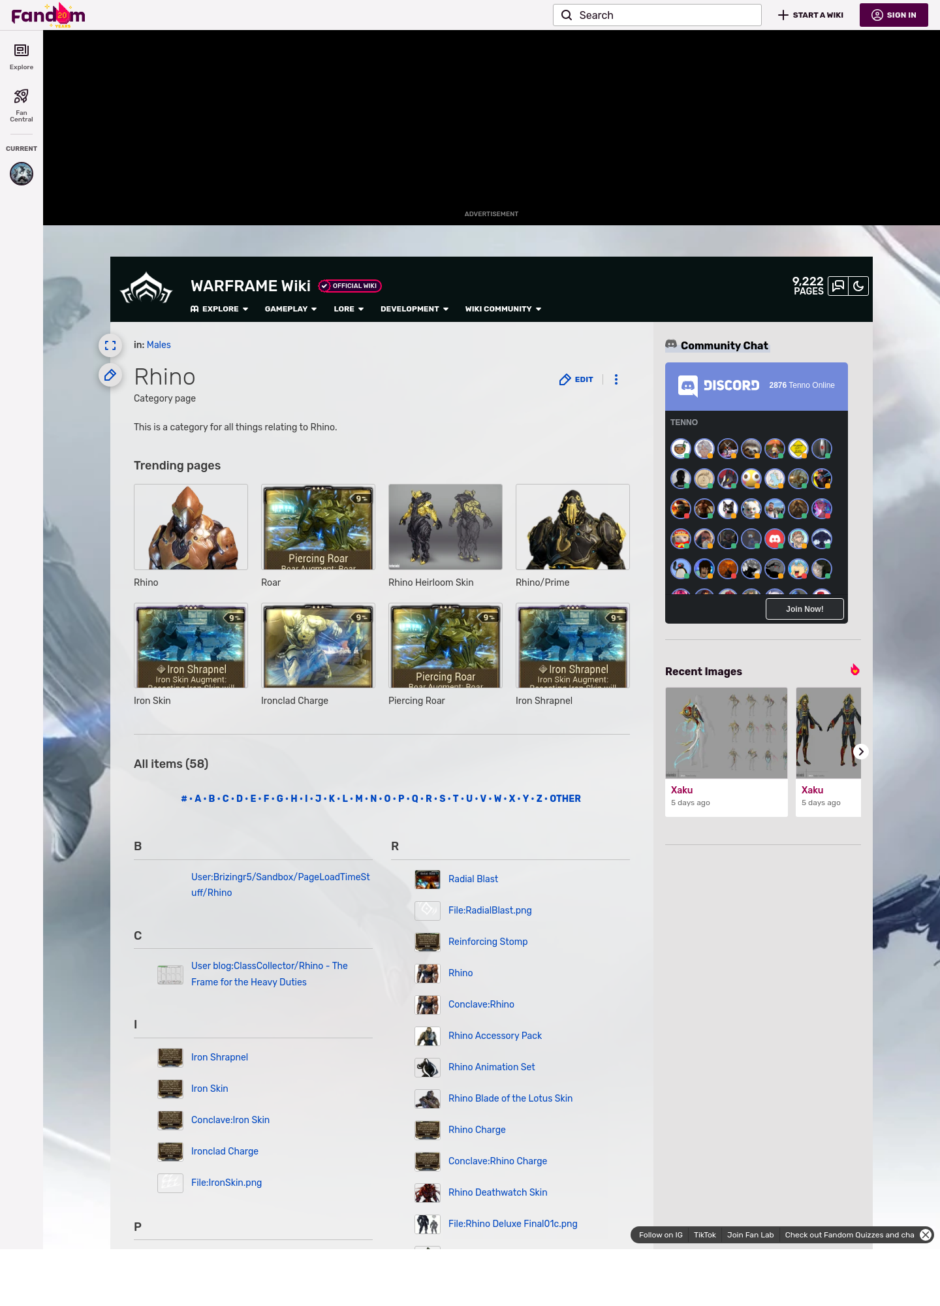Screen dimensions: 940x1306
Task: Click the Search input field
Action: point(657,15)
